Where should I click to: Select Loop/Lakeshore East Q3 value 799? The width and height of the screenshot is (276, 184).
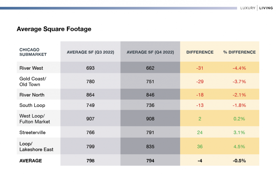(91, 147)
